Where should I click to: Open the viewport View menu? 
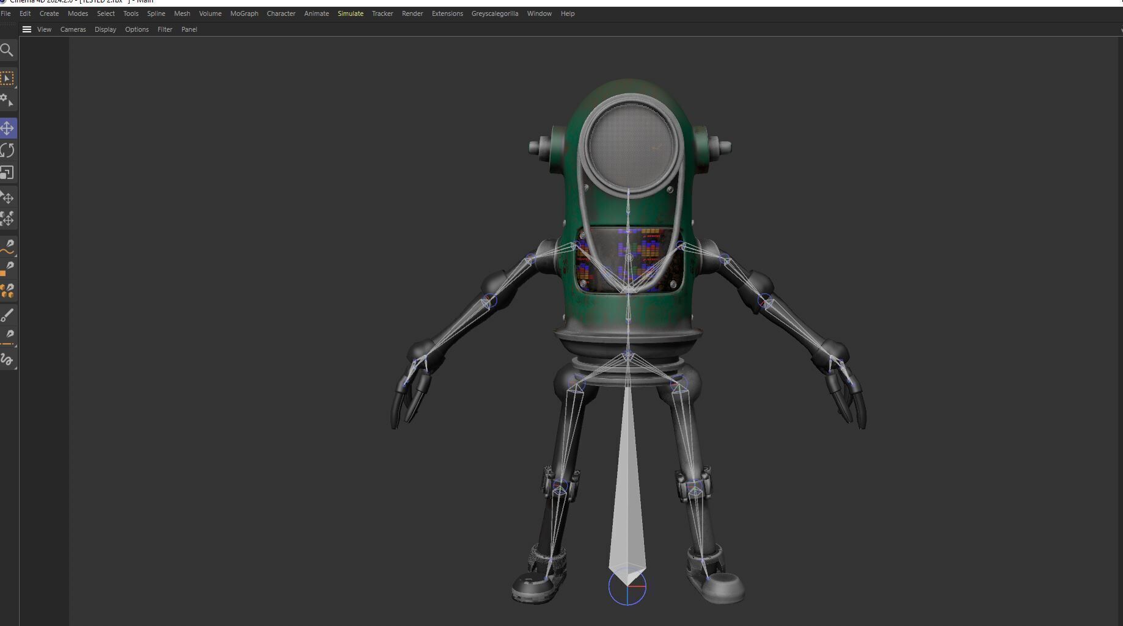point(44,29)
